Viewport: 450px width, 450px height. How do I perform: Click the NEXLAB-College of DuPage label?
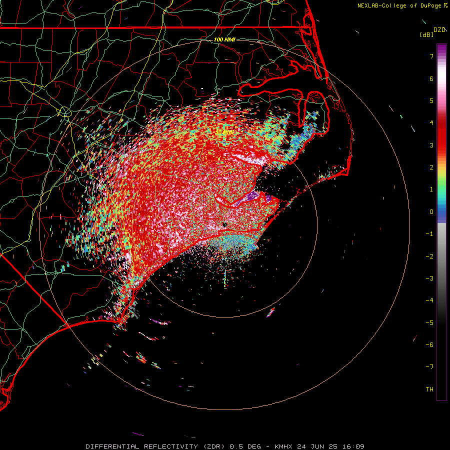tap(399, 5)
